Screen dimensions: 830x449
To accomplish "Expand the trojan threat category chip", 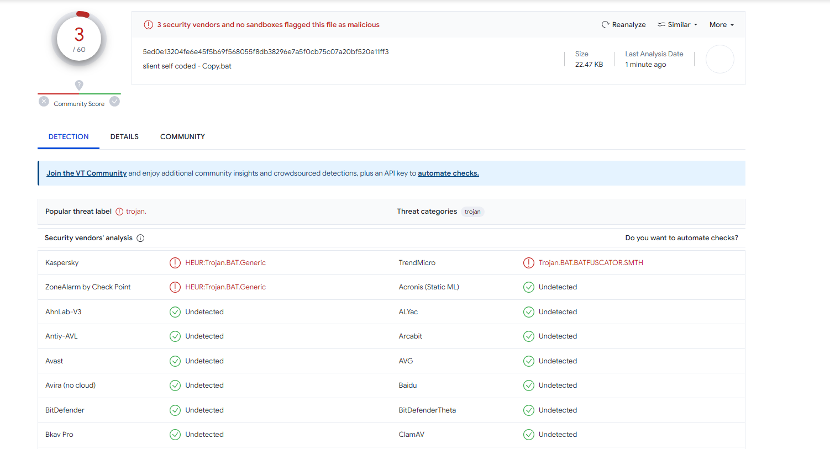I will coord(472,212).
